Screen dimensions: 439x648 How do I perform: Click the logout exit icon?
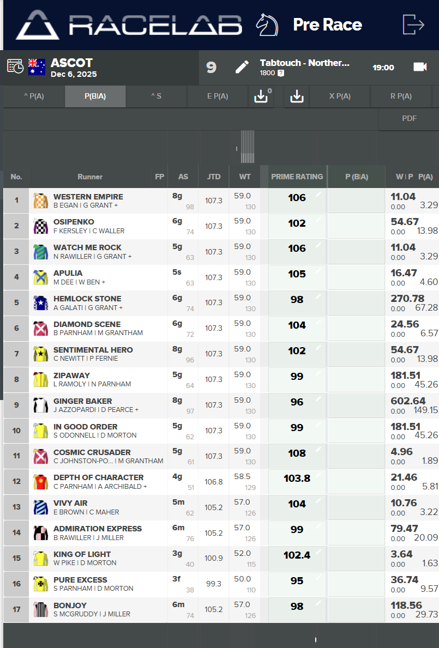(x=413, y=25)
